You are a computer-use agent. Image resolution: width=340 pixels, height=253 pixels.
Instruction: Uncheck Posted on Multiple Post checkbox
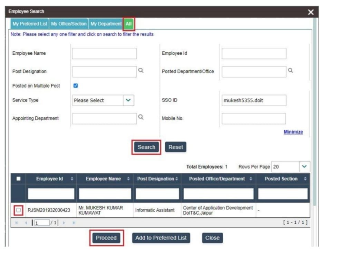point(76,85)
